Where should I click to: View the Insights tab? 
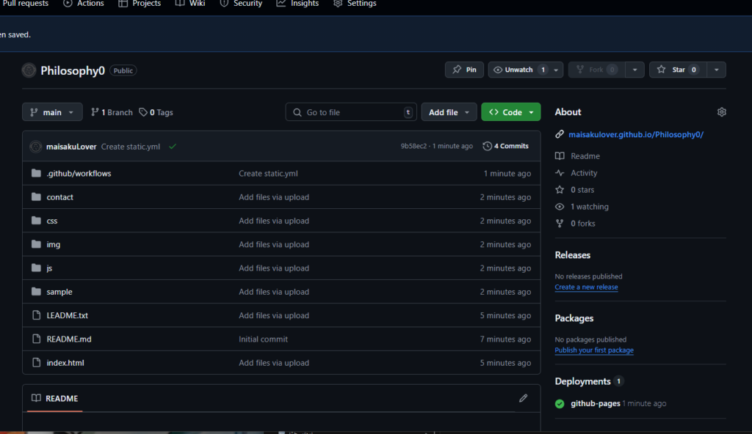point(297,4)
